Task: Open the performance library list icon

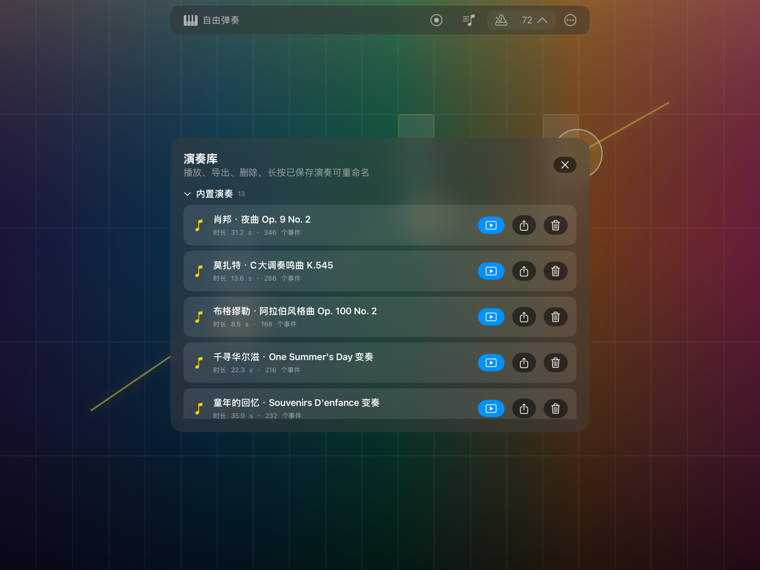Action: click(468, 20)
